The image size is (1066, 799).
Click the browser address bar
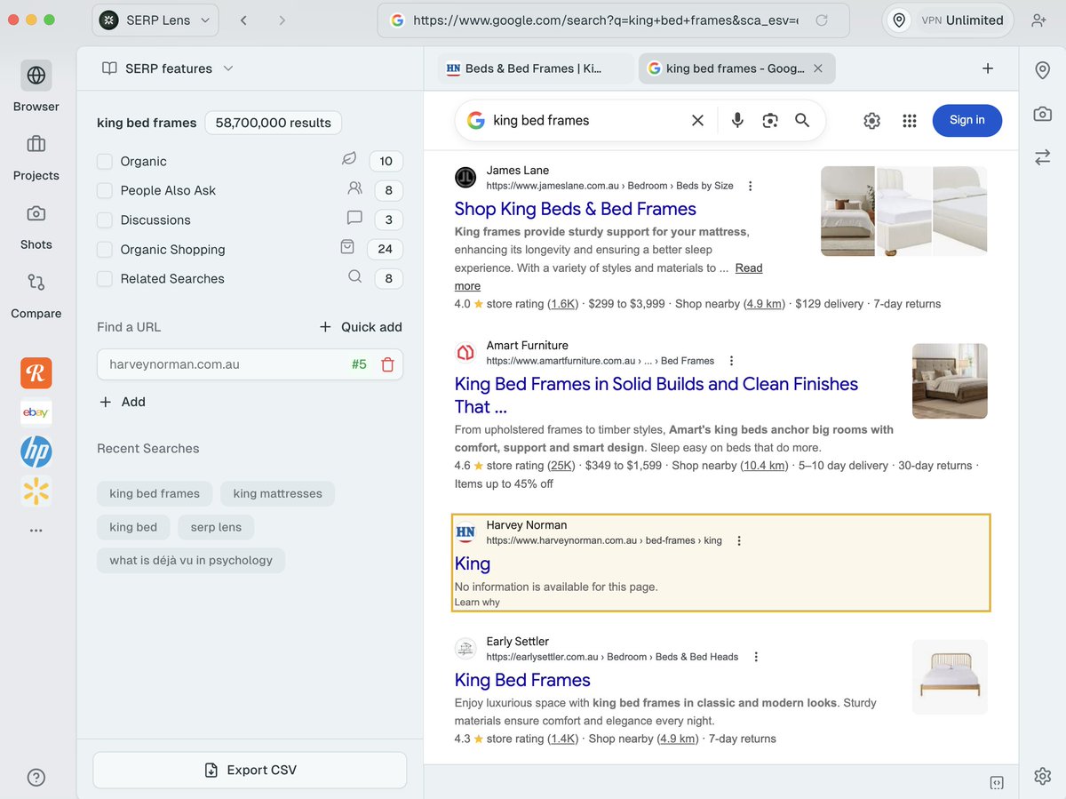(613, 20)
